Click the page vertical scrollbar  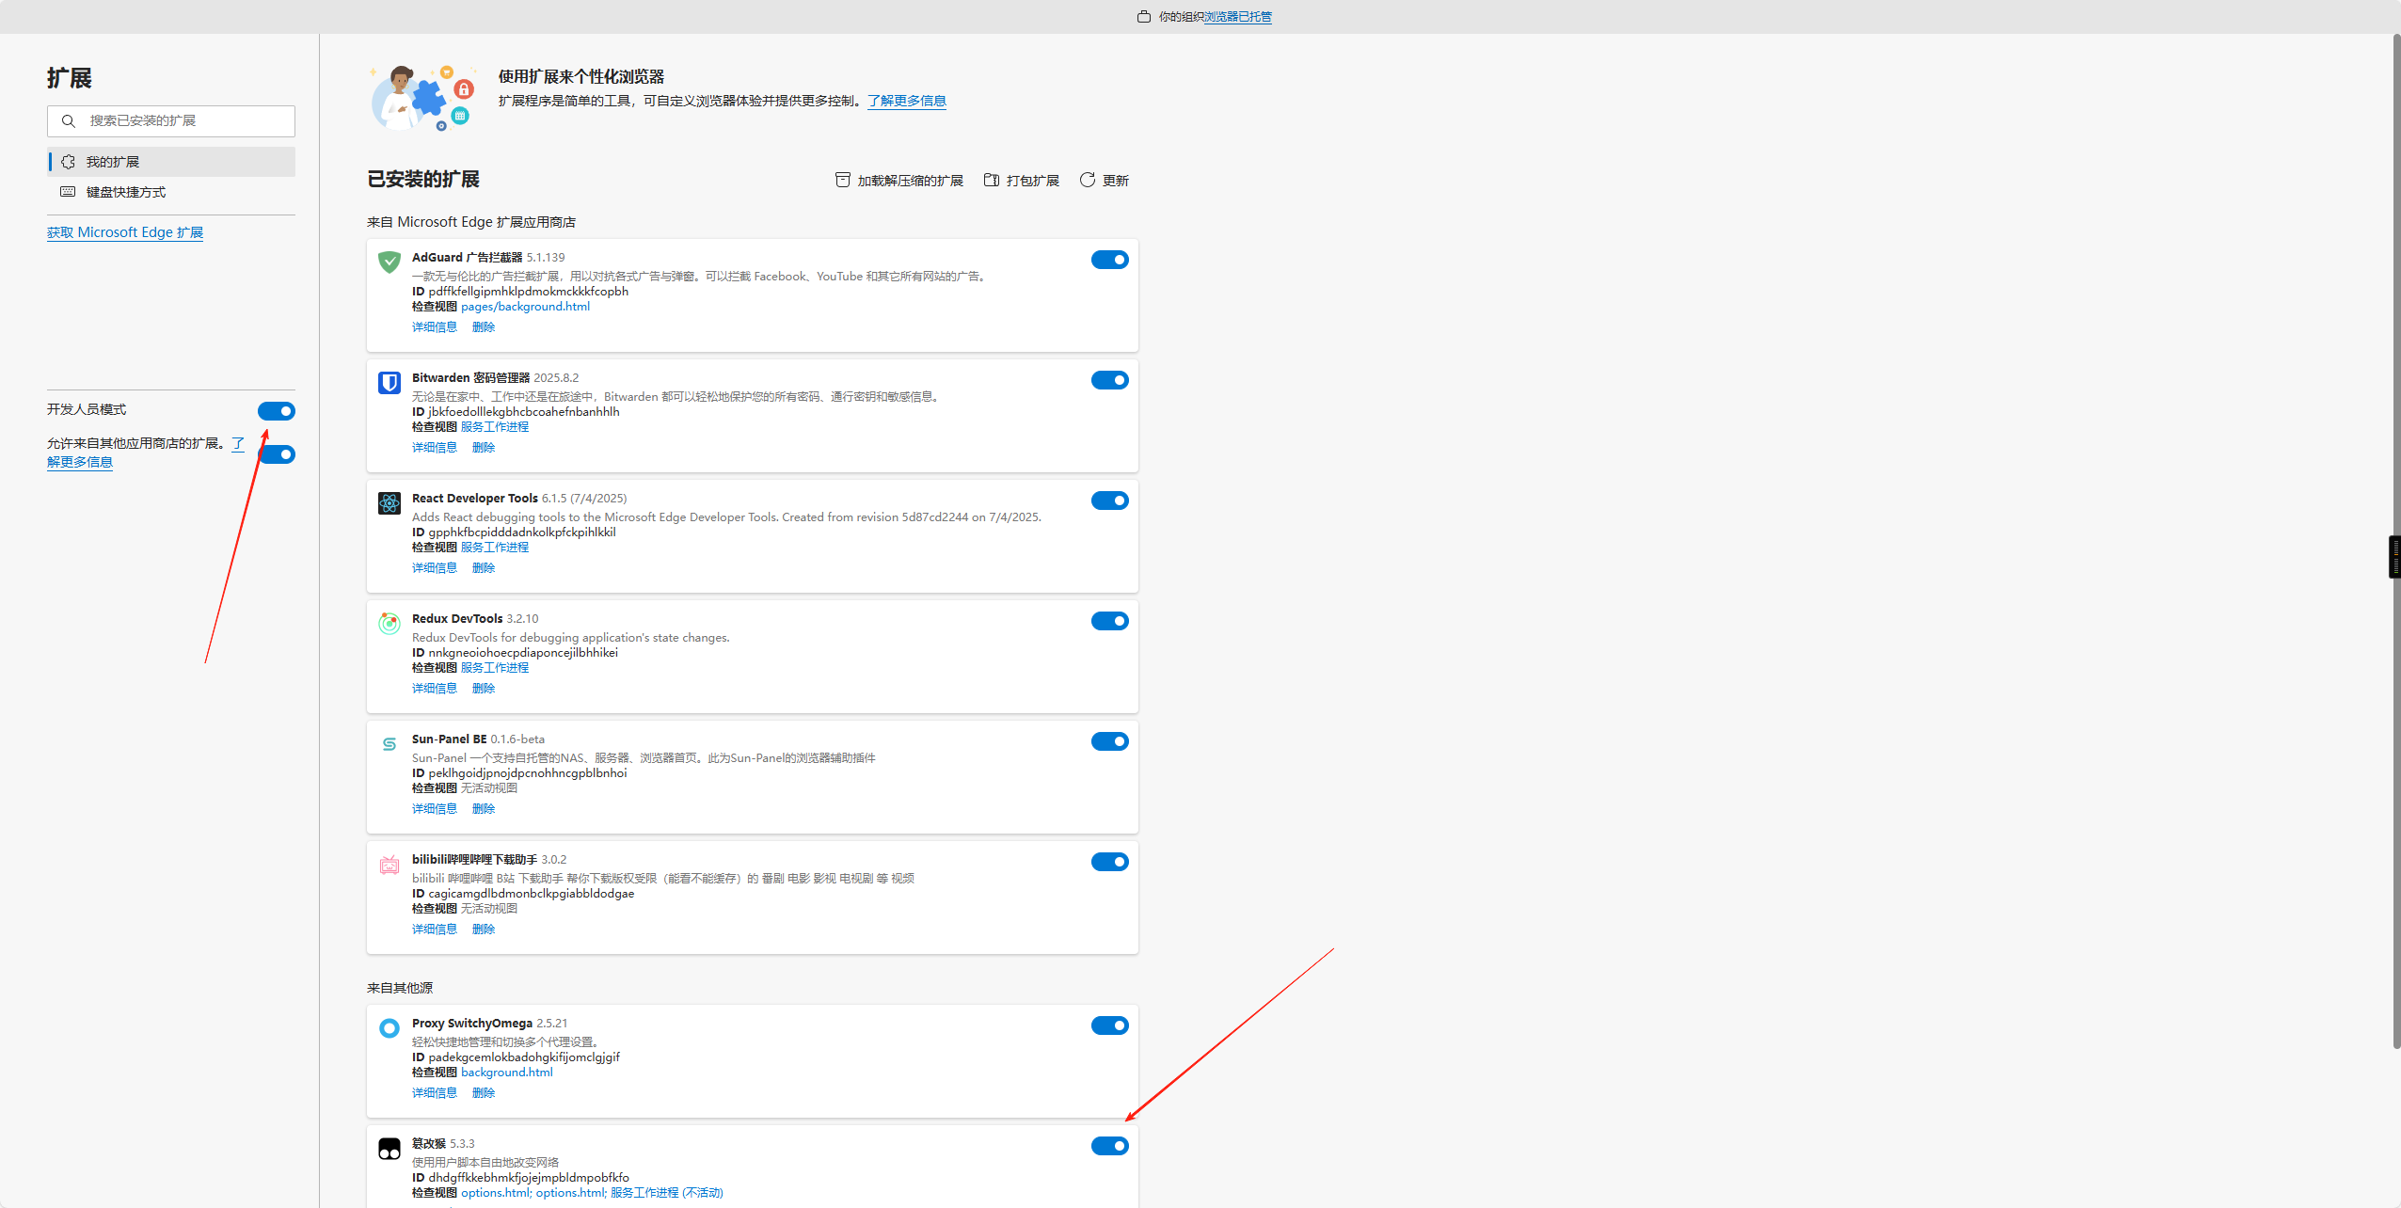pyautogui.click(x=2395, y=541)
